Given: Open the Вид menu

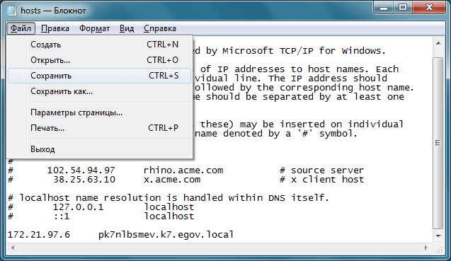Looking at the screenshot, I should 127,28.
